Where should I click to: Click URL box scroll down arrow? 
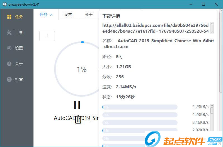coord(212,32)
